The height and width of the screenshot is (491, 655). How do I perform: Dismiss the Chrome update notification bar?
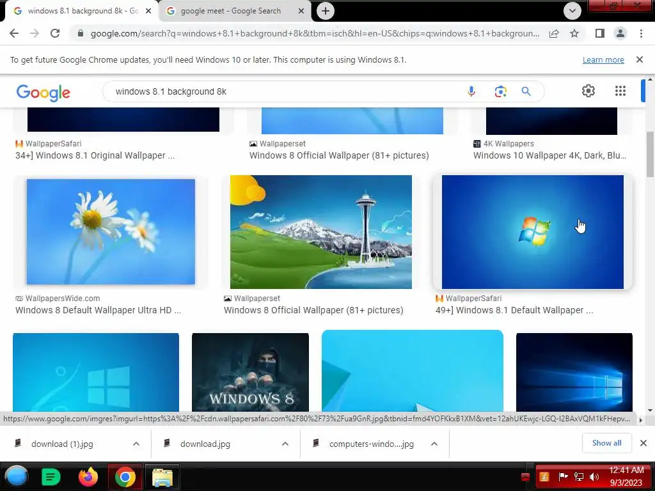[x=640, y=59]
